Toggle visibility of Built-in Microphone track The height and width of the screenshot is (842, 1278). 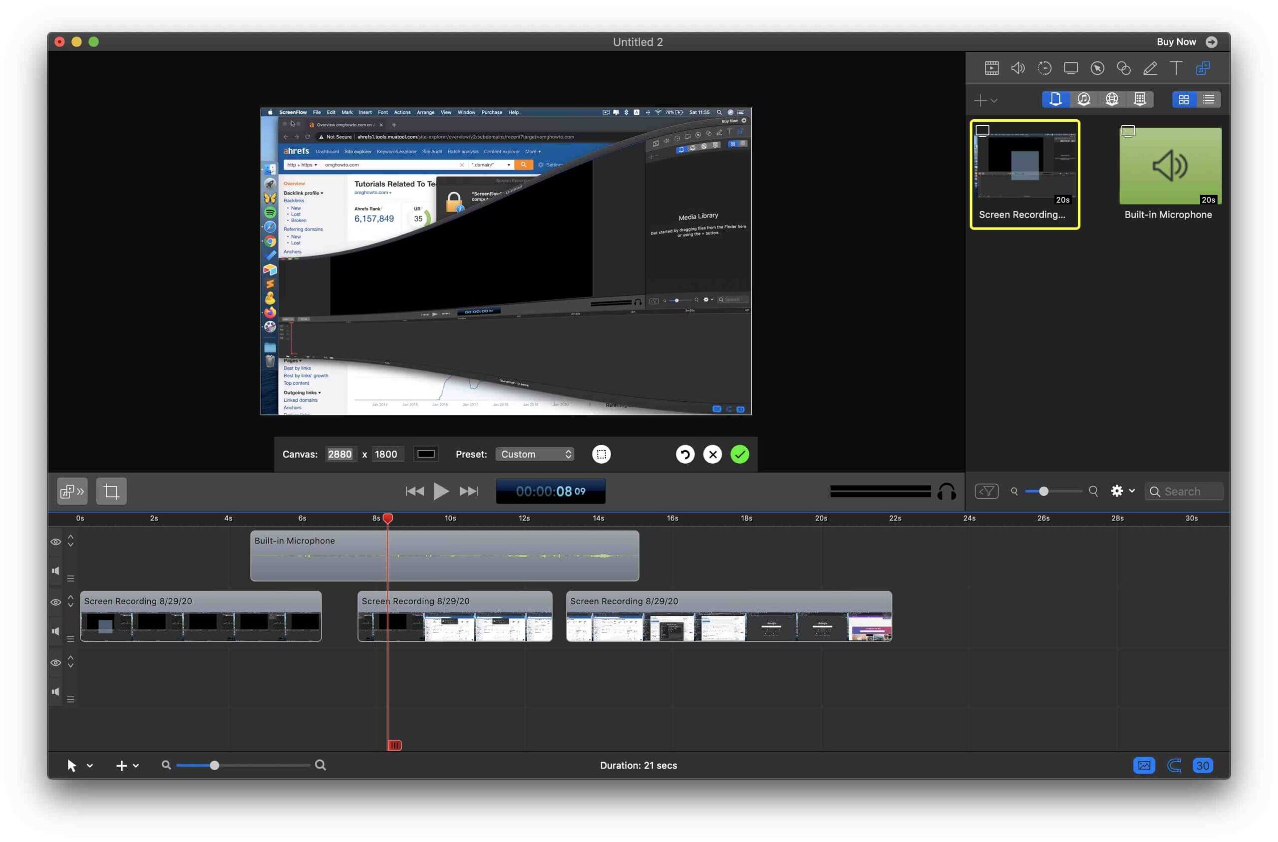[x=54, y=541]
